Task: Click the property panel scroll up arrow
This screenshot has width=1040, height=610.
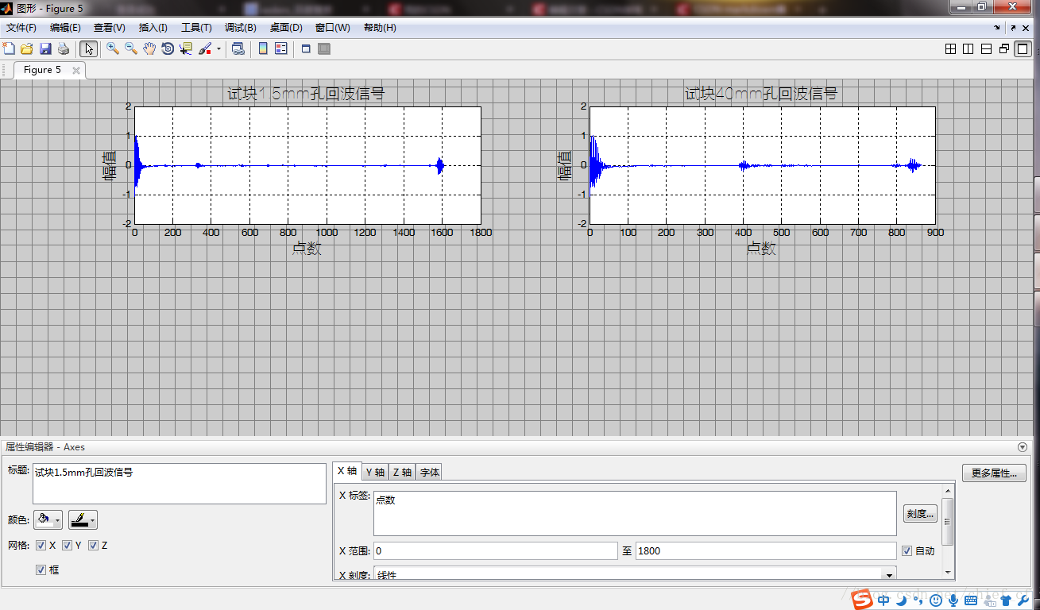Action: click(x=947, y=492)
